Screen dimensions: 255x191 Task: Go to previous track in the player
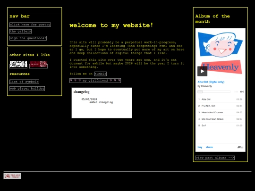point(236,92)
